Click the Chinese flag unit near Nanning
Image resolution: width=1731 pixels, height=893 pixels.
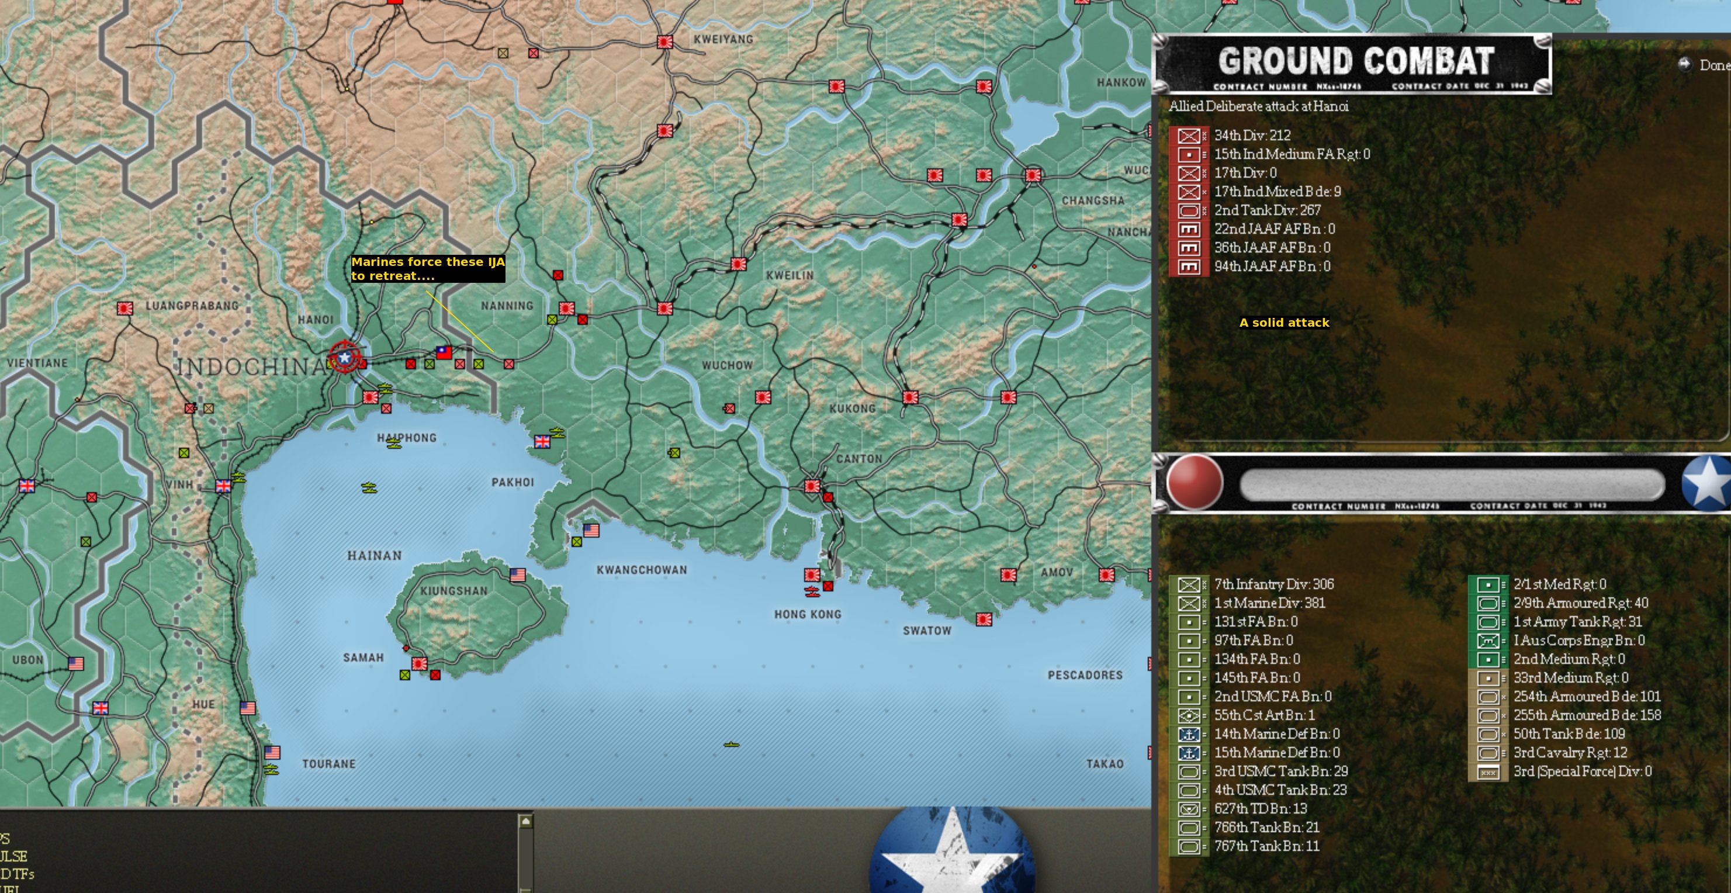tap(444, 352)
